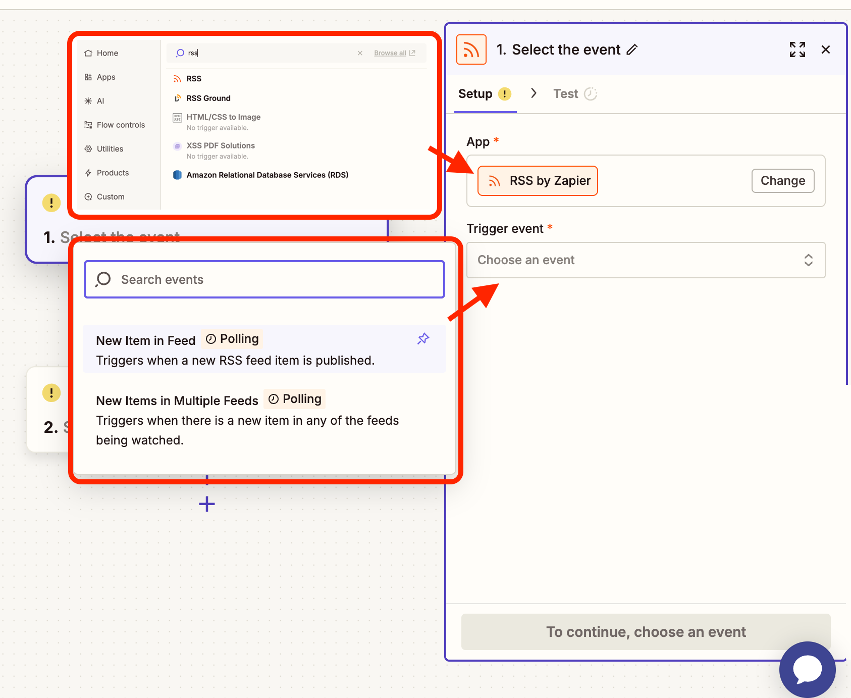Click the Utilities icon in sidebar
This screenshot has height=698, width=851.
click(88, 149)
